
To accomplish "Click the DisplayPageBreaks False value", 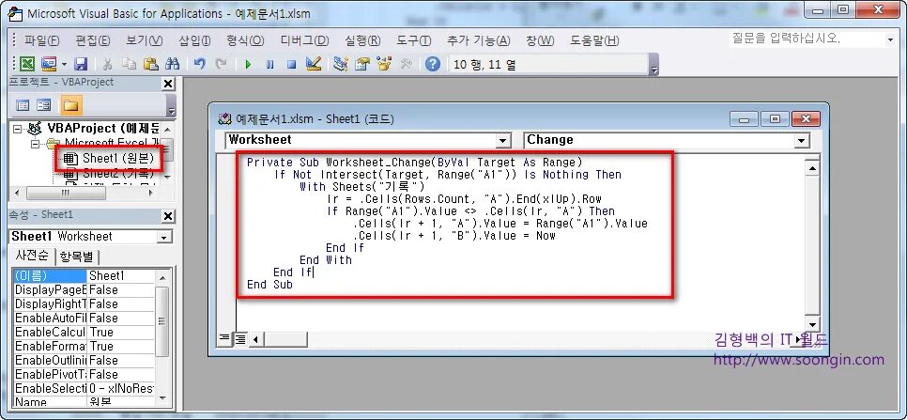I will click(x=121, y=289).
